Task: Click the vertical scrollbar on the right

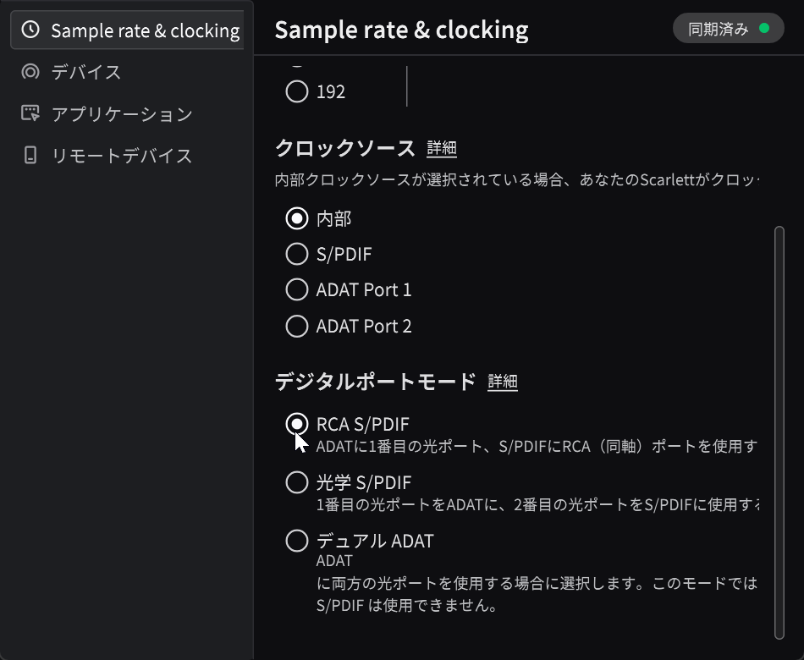Action: point(779,433)
